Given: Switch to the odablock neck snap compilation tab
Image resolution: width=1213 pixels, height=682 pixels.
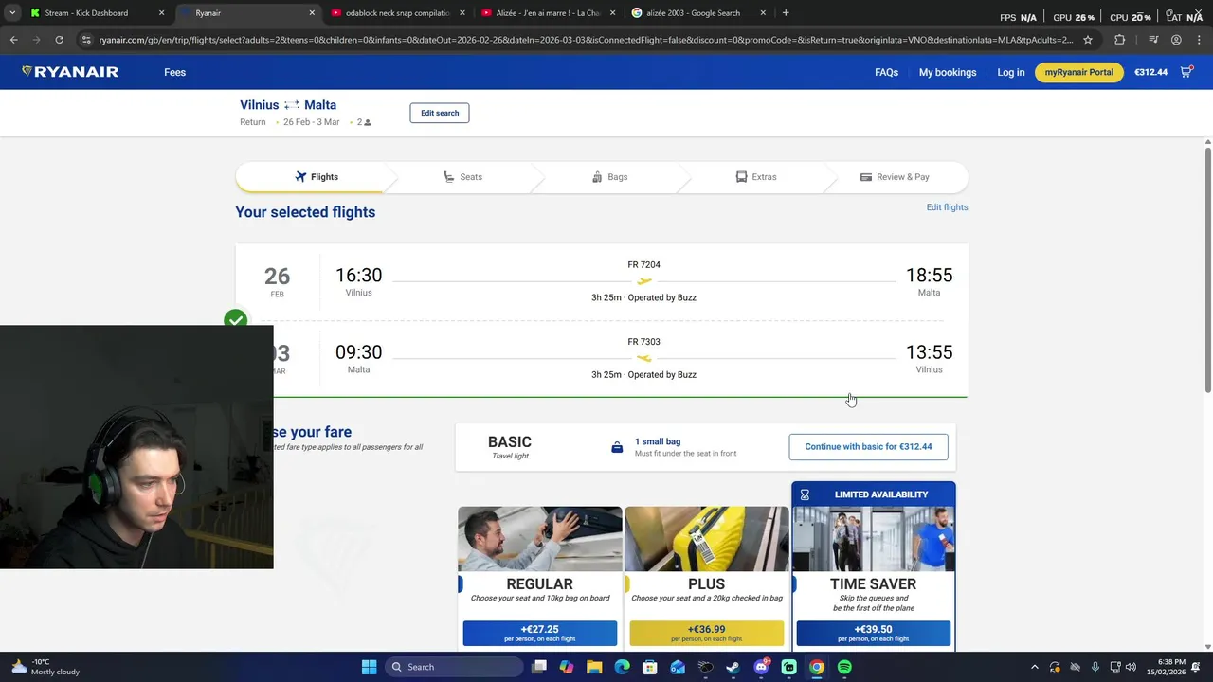Looking at the screenshot, I should pyautogui.click(x=396, y=13).
